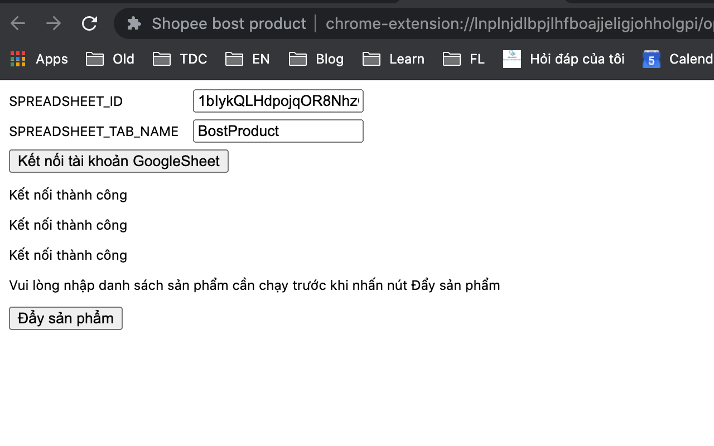Click the first Kết nối thành công message
The image size is (714, 446).
coord(68,195)
